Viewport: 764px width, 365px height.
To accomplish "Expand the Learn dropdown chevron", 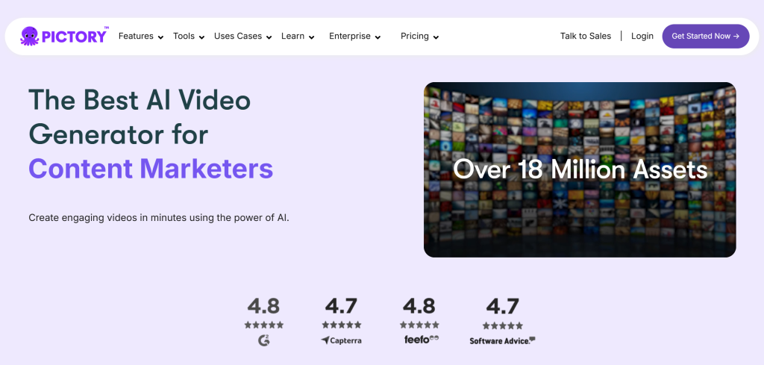I will click(x=312, y=37).
